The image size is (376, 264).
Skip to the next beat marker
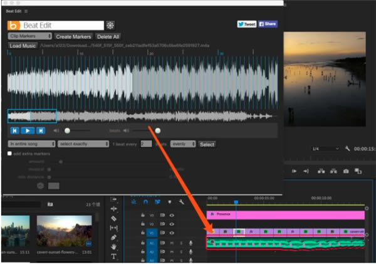41,130
